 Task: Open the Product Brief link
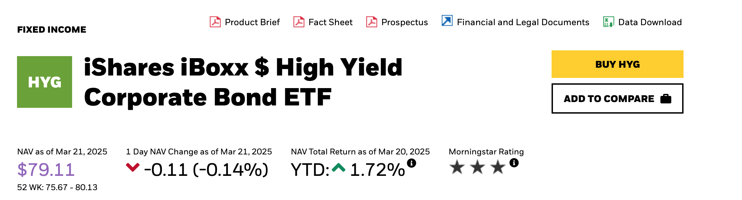(252, 22)
